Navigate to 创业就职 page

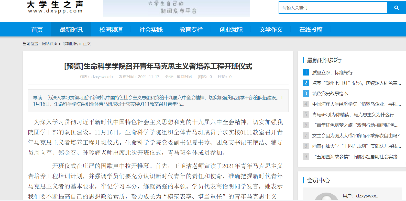231,30
